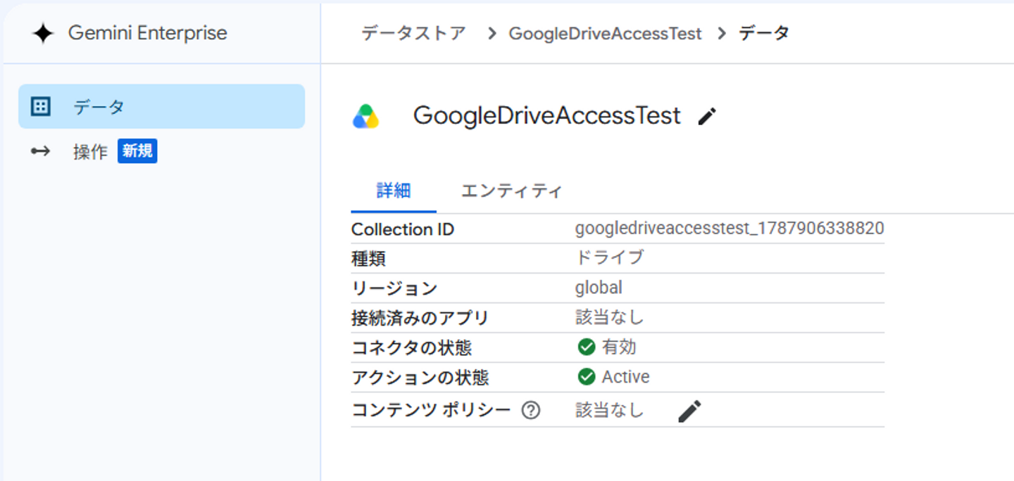This screenshot has height=481, width=1014.
Task: Go to データストア breadcrumb
Action: pyautogui.click(x=414, y=33)
